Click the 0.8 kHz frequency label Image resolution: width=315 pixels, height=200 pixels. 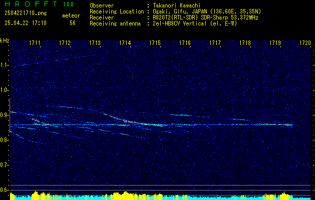(5, 140)
